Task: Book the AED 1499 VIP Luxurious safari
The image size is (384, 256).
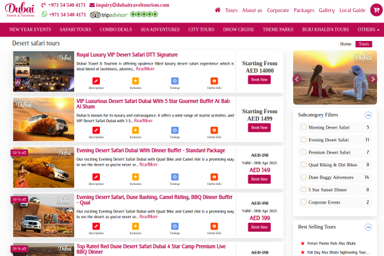Action: tap(259, 127)
